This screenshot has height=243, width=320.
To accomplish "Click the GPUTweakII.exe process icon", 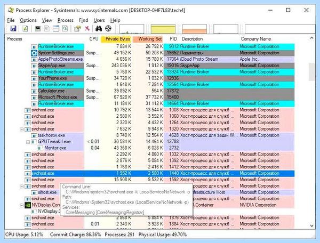I will point(34,142).
